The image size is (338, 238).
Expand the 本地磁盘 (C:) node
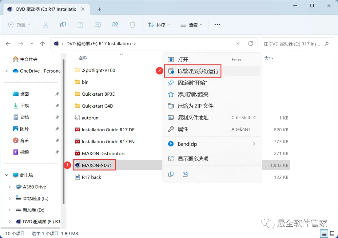point(9,198)
